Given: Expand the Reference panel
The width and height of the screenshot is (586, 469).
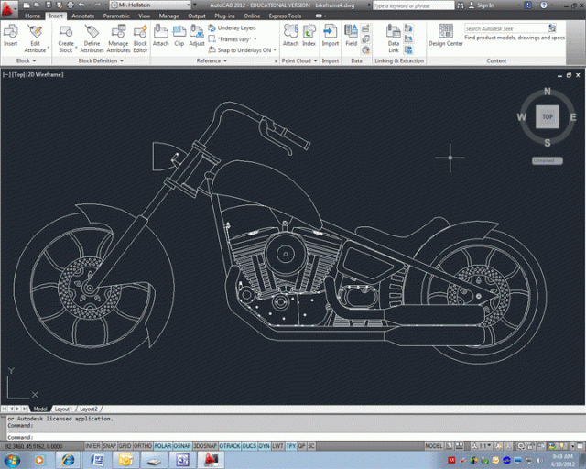Looking at the screenshot, I should pyautogui.click(x=212, y=60).
